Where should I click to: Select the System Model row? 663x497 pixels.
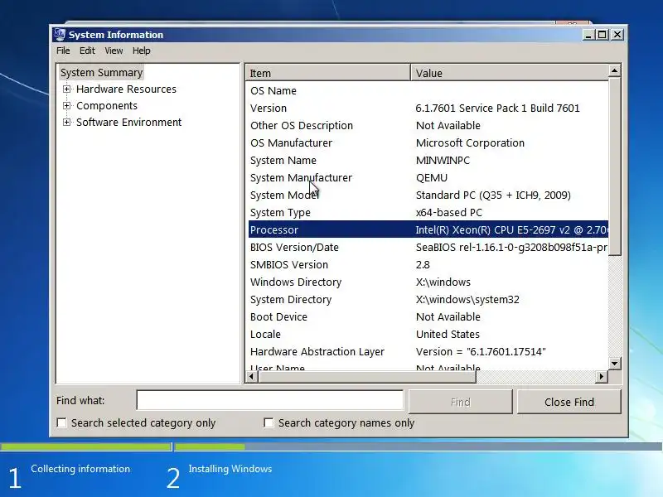pos(428,195)
